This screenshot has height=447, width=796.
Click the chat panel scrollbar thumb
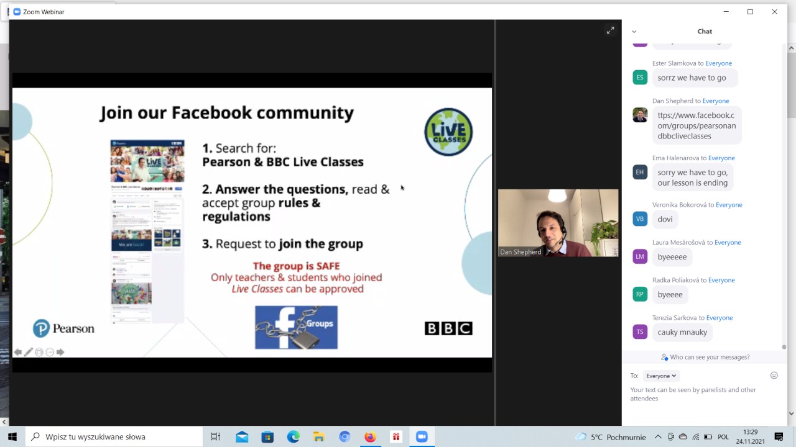click(784, 347)
